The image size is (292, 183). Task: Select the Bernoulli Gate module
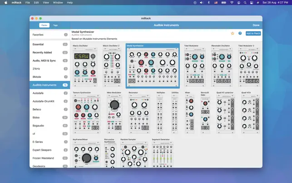point(205,115)
